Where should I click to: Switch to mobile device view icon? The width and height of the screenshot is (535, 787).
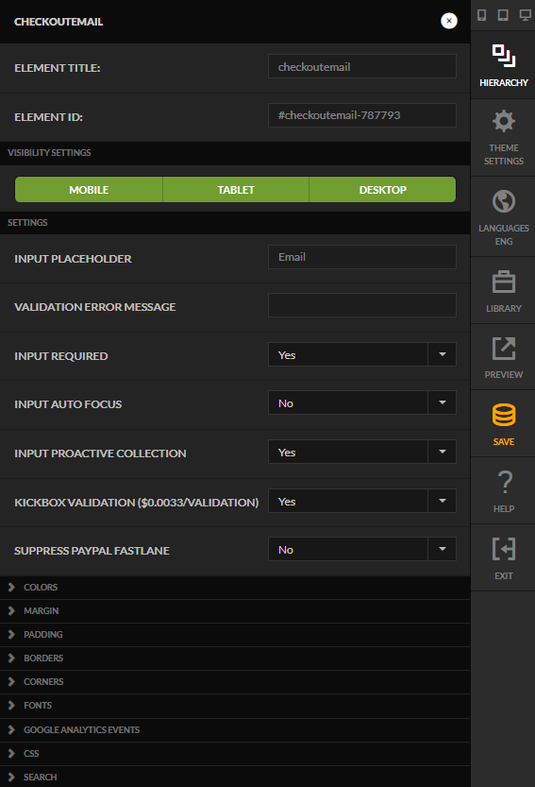(482, 15)
